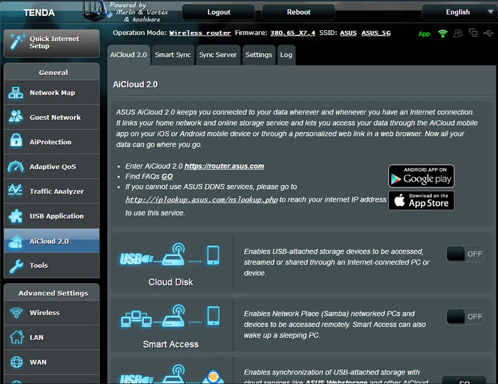Click the firmware version 380.65_X7.4 link
498x384 pixels.
292,32
